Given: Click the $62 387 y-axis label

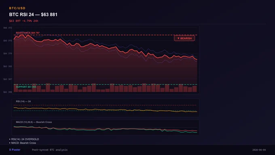Looking at the screenshot, I should 8,79.
